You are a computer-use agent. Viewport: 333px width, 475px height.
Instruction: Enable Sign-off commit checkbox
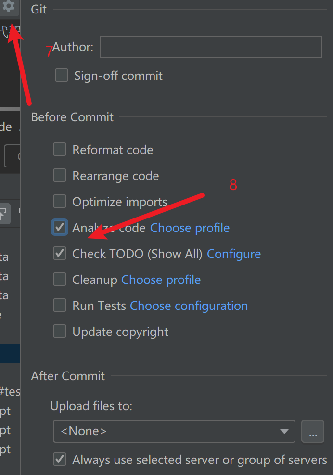pyautogui.click(x=62, y=76)
